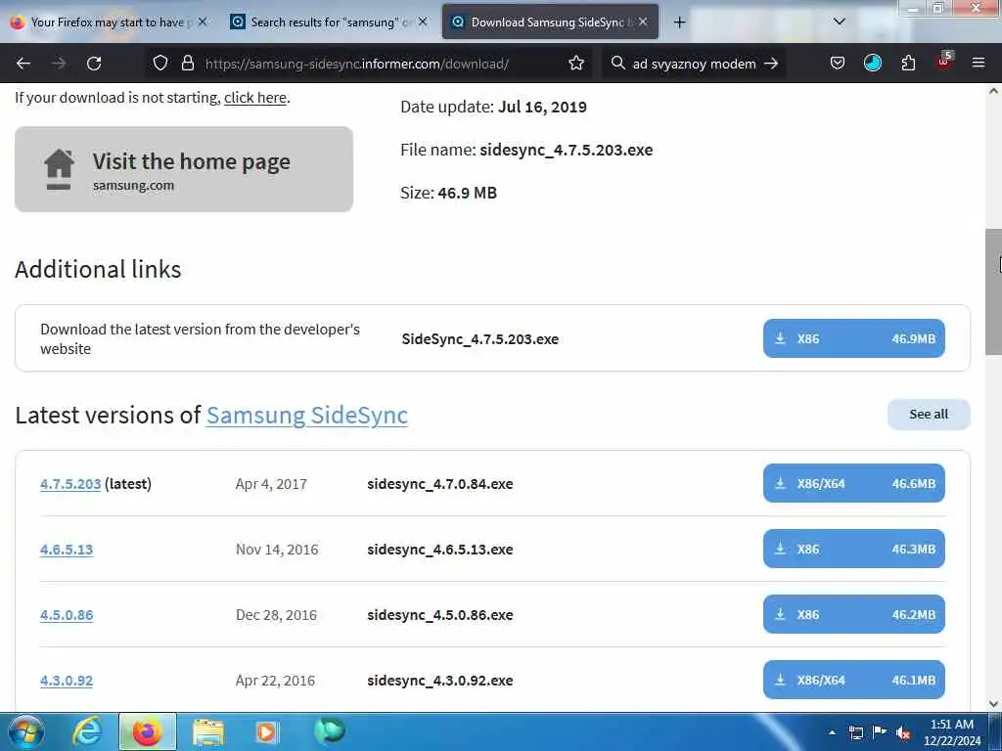Bookmark this page with the star
The image size is (1002, 751).
tap(576, 64)
